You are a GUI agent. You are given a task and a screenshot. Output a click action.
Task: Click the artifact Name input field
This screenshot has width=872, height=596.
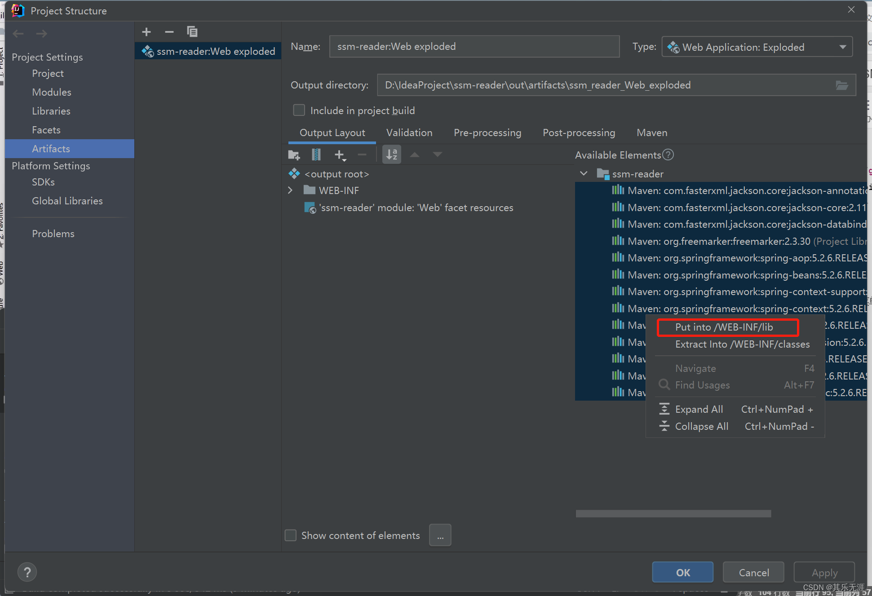[474, 47]
